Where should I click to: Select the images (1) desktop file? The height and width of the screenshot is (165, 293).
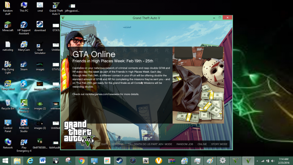40,86
